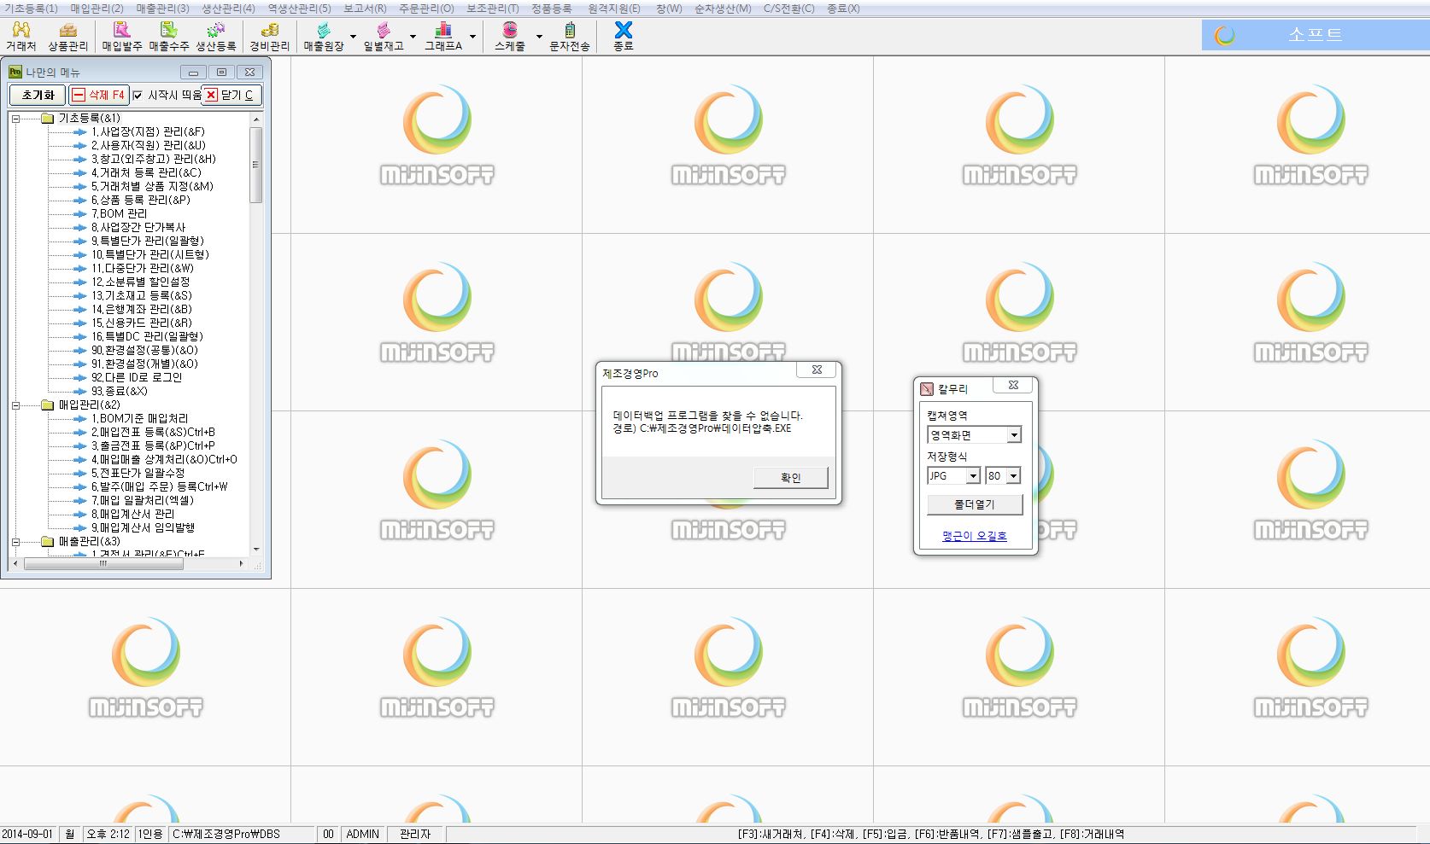The image size is (1430, 844).
Task: Click the folder icon beside 매출관리(&3)
Action: point(48,542)
